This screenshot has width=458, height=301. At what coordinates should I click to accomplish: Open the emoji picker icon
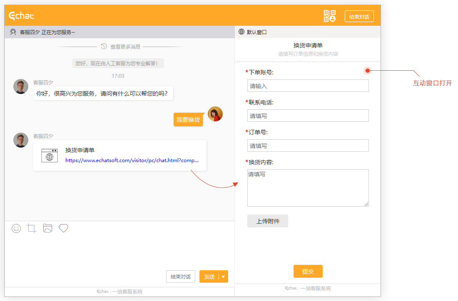click(x=16, y=228)
